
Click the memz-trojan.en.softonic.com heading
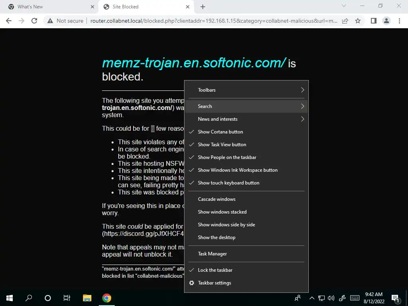[x=194, y=63]
